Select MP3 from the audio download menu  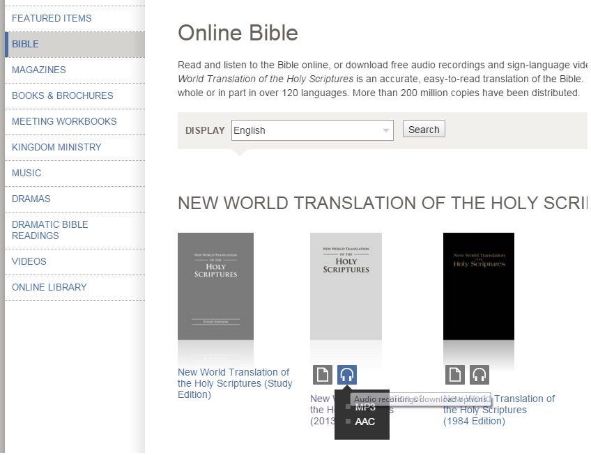coord(364,408)
